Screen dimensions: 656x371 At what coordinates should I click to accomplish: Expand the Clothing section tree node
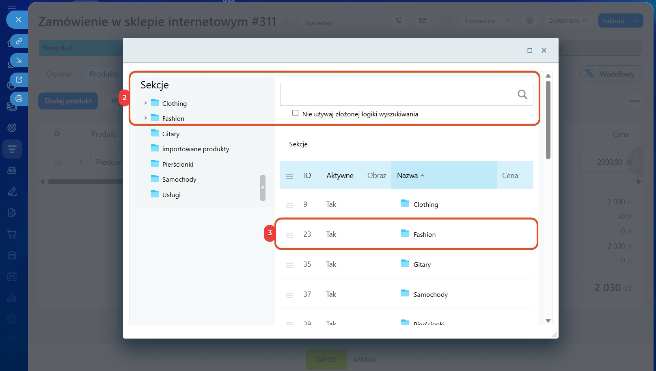click(145, 103)
